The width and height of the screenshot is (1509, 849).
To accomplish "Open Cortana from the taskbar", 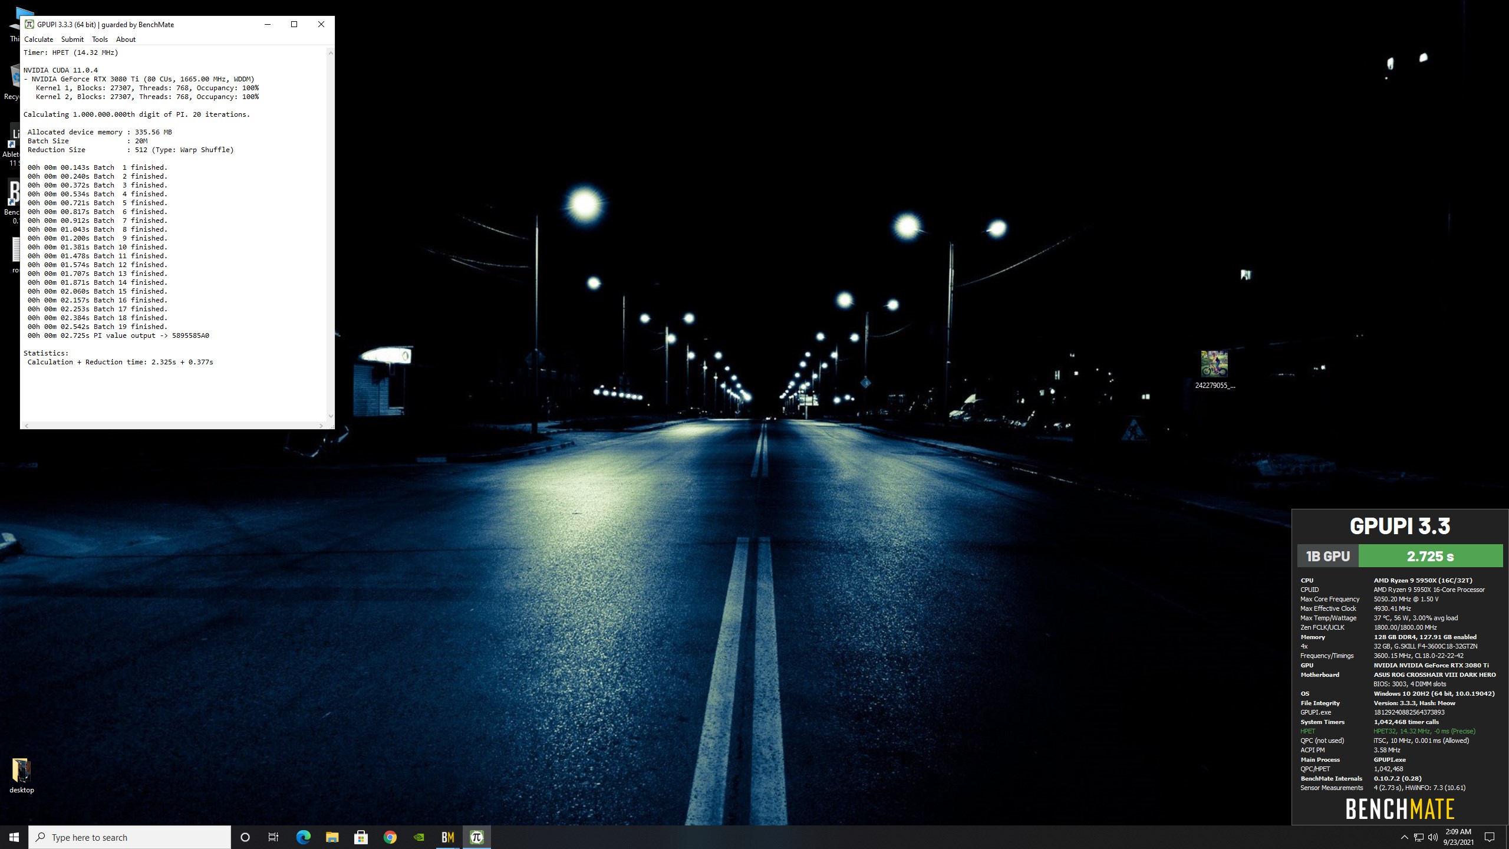I will tap(245, 837).
